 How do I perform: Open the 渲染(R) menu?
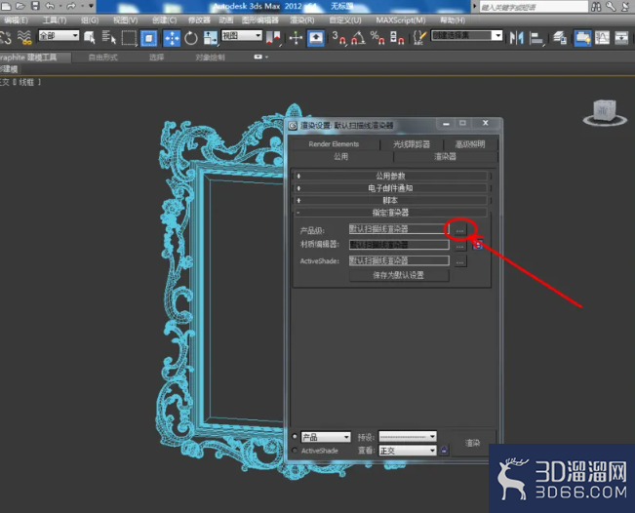pos(302,20)
